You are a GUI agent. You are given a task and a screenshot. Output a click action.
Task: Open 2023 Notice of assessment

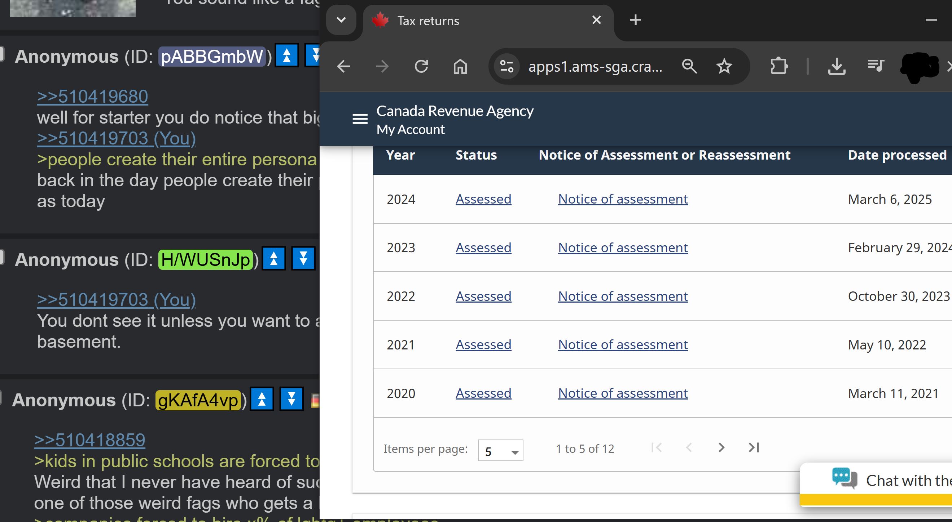tap(623, 247)
